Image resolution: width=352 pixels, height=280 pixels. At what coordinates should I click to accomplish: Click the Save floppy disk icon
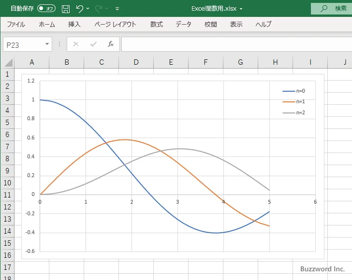(x=66, y=9)
